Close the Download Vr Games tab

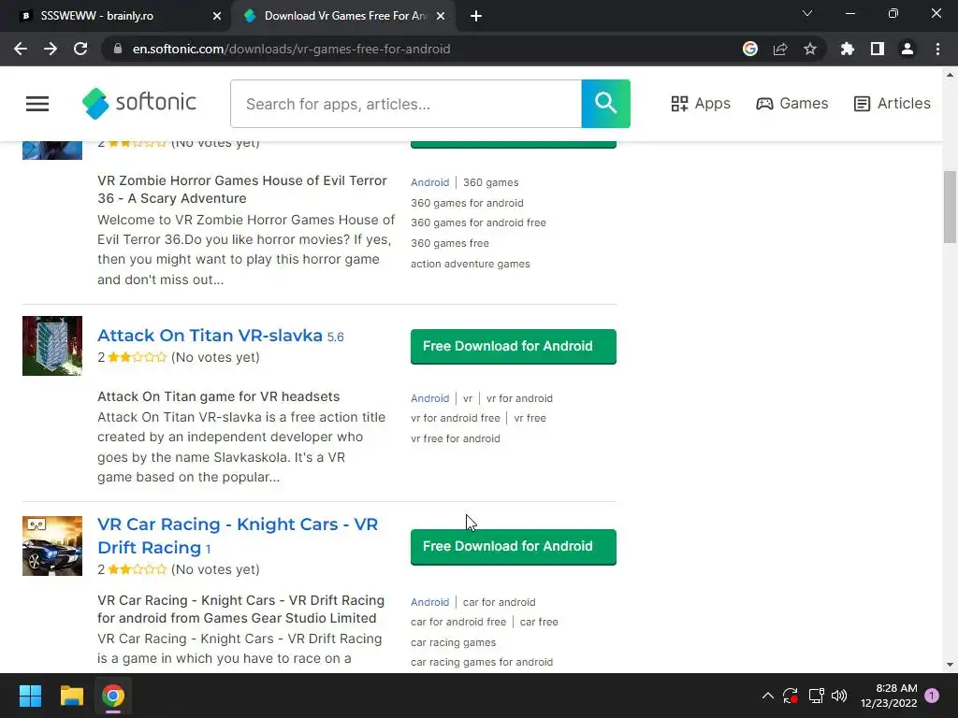pyautogui.click(x=441, y=16)
